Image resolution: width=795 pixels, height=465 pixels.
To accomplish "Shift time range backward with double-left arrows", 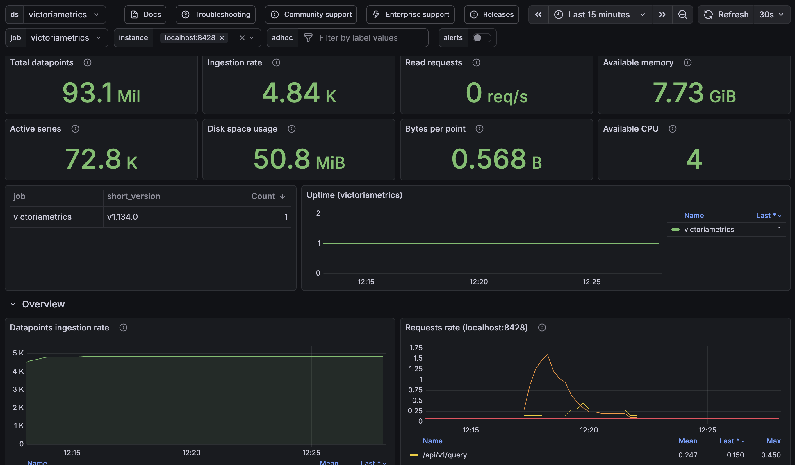I will (x=538, y=15).
